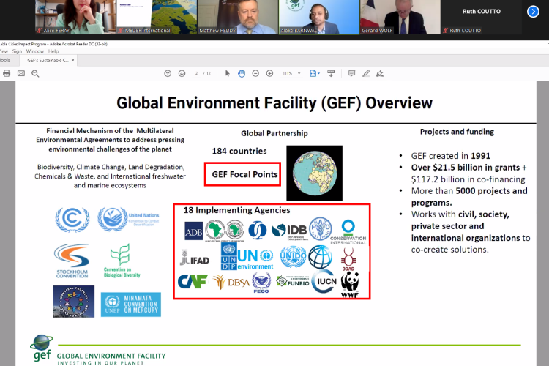The width and height of the screenshot is (549, 366).
Task: Click the page number field
Action: coord(196,73)
